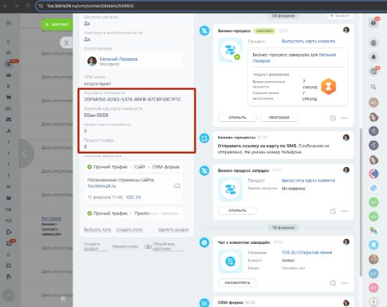Click Евгений Лазарев responsible person link
This screenshot has height=307, width=387.
[x=118, y=59]
